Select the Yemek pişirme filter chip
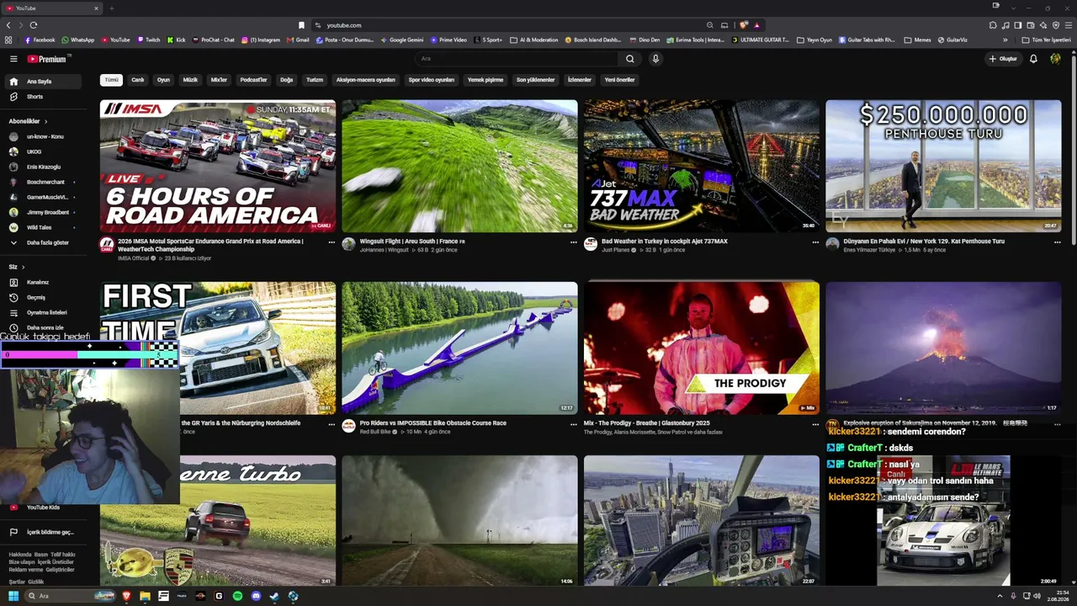The image size is (1077, 606). [485, 80]
